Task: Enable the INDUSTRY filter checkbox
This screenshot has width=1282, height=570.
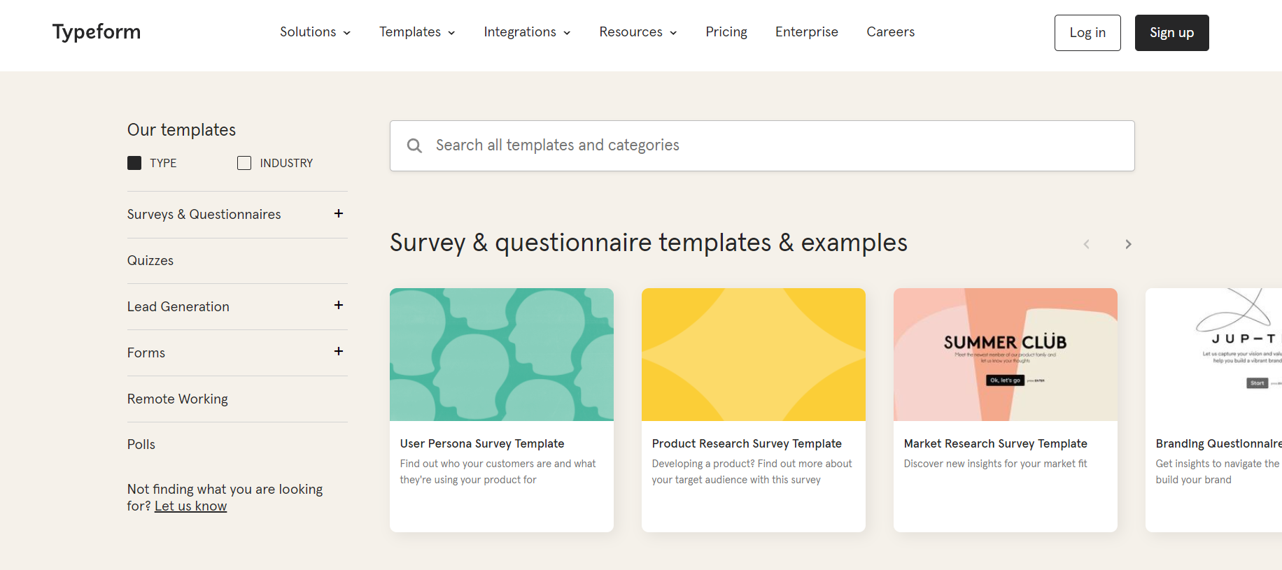Action: point(244,163)
